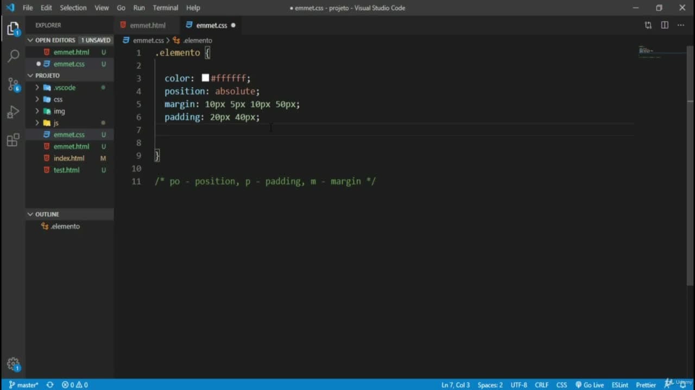This screenshot has width=695, height=390.
Task: Click Ln 7, Col 3 status entry
Action: [x=456, y=385]
